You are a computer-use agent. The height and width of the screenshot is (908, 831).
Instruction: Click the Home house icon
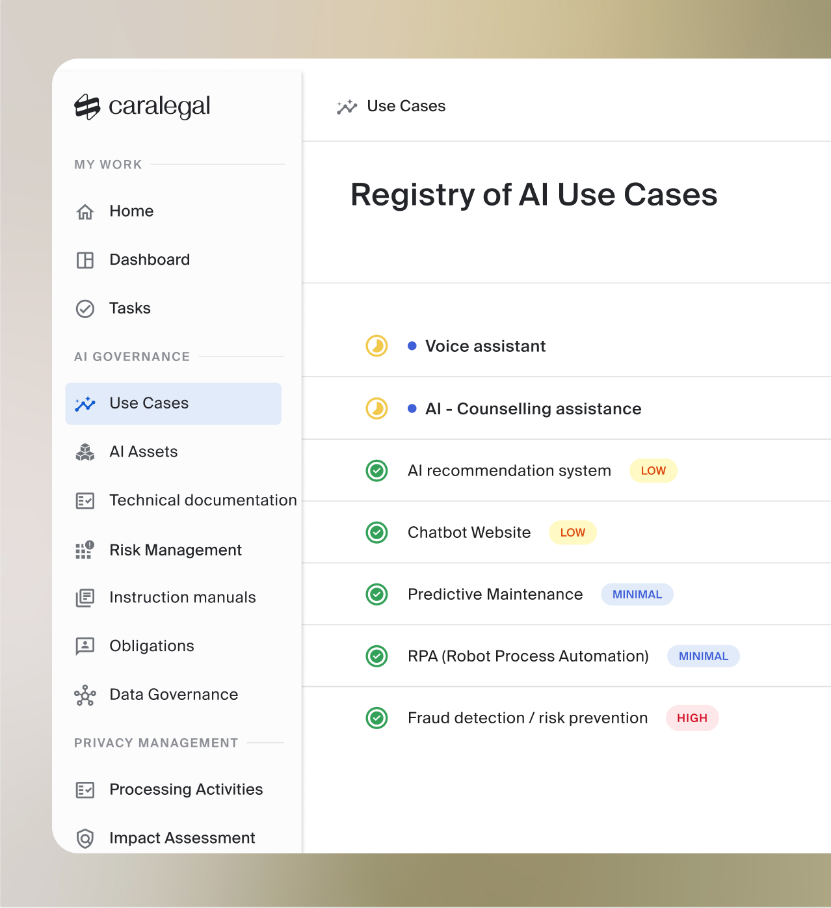(85, 211)
